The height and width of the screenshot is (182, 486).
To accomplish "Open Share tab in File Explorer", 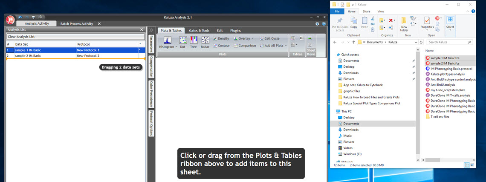I will pos(366,12).
